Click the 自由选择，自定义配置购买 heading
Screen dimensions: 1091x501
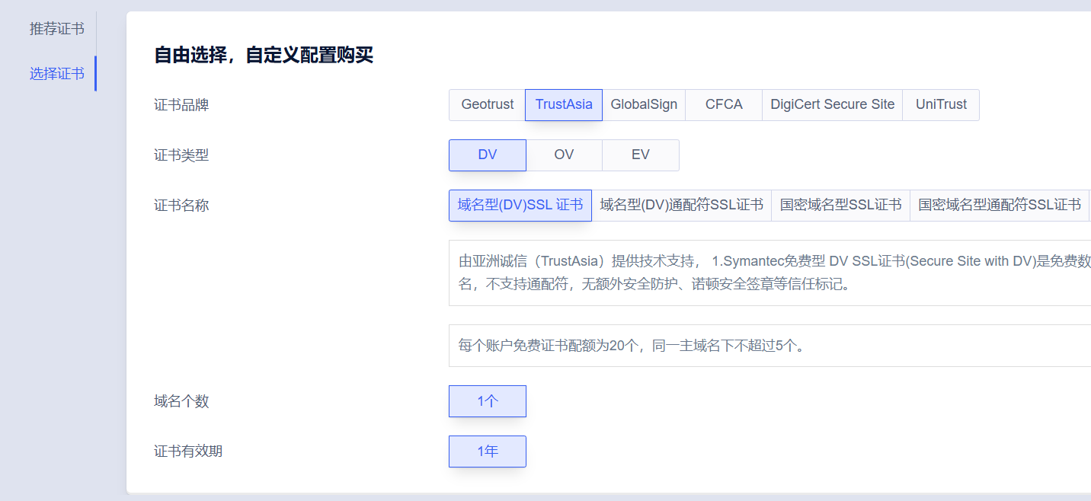(x=264, y=56)
